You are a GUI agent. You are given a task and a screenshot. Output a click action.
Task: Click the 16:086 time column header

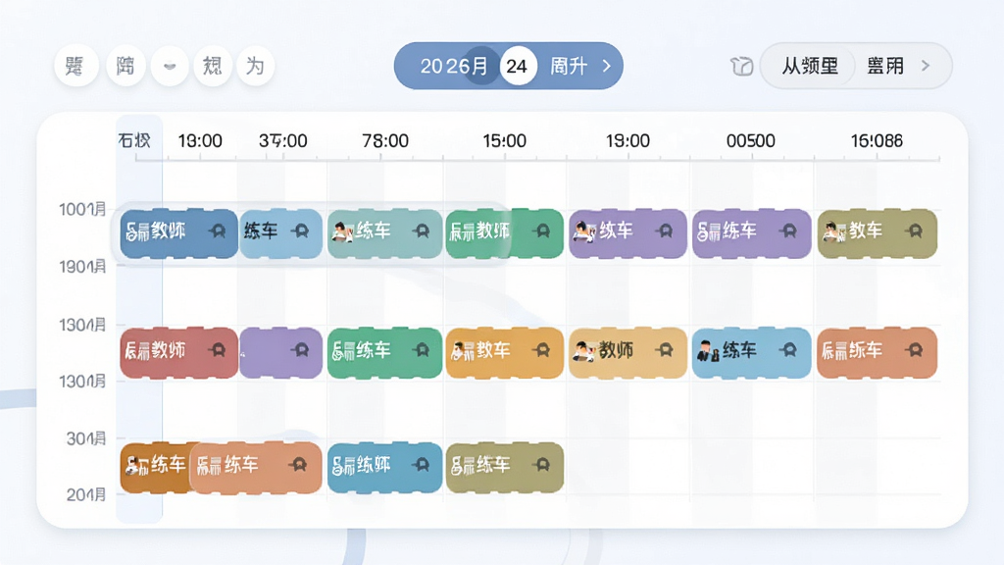pos(877,140)
